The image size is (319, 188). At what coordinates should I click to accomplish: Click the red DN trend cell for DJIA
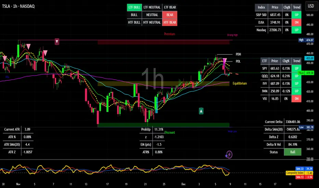point(297,22)
